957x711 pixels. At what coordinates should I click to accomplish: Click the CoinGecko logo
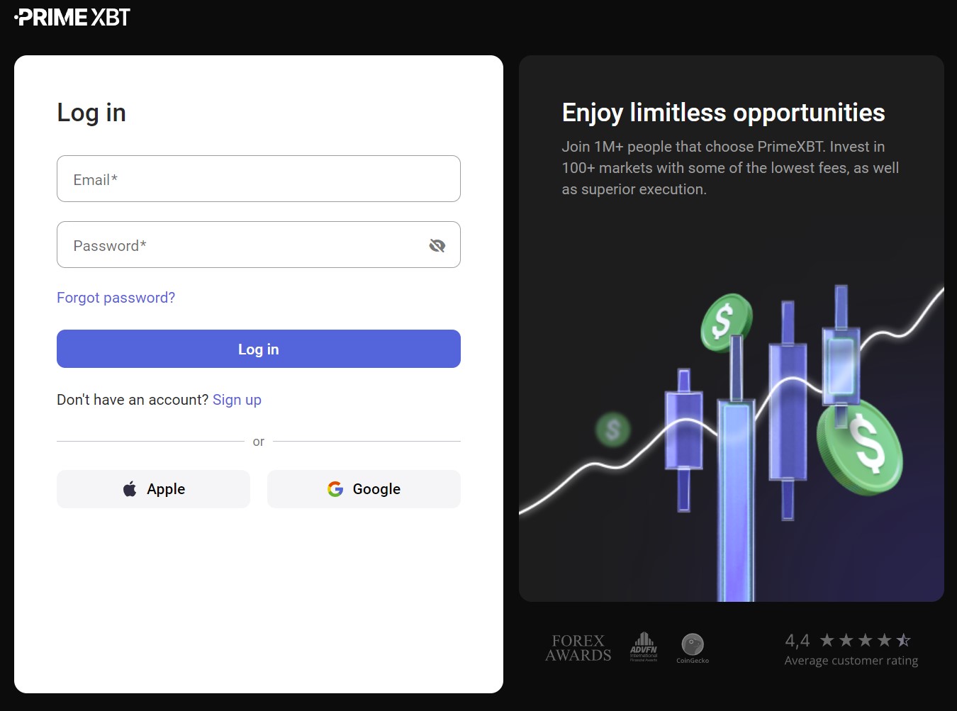pyautogui.click(x=693, y=648)
